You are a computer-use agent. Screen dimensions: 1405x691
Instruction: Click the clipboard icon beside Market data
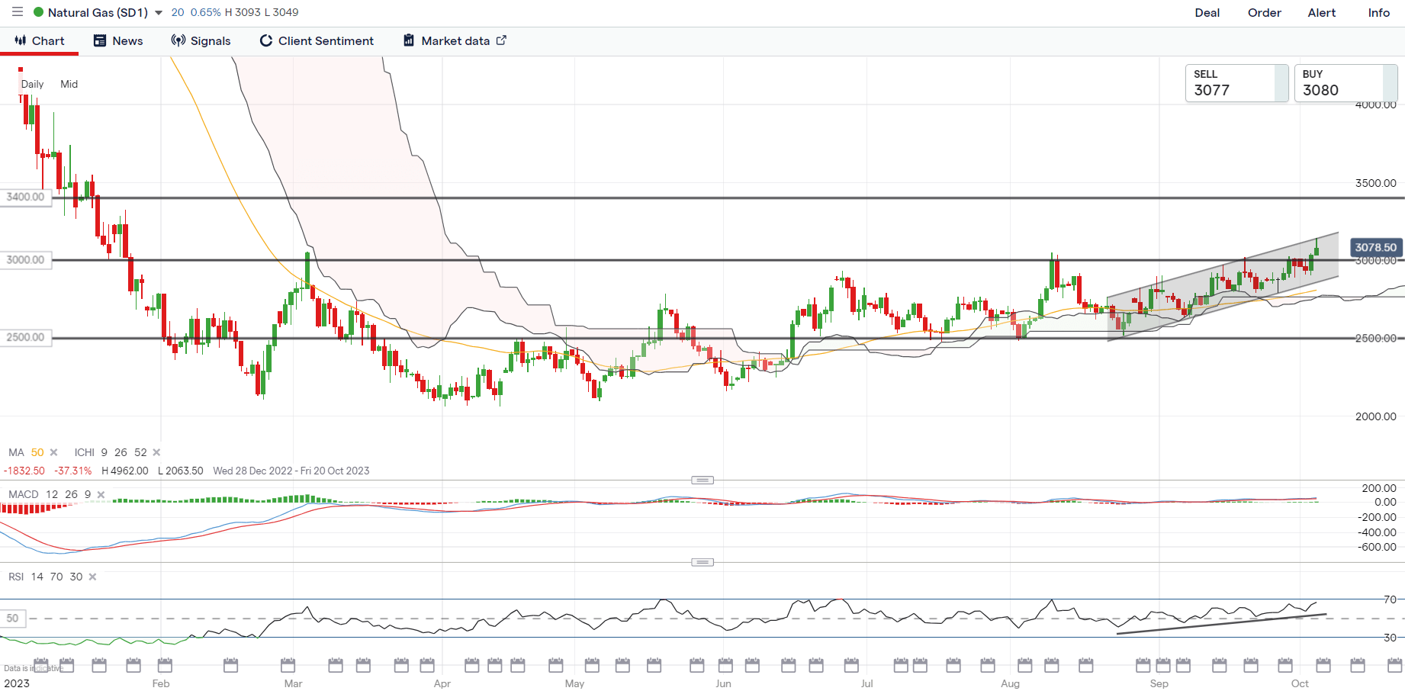pyautogui.click(x=409, y=40)
